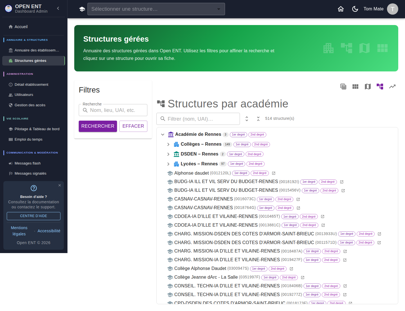The image size is (405, 311).
Task: Open Messages flash menu item
Action: click(x=33, y=163)
